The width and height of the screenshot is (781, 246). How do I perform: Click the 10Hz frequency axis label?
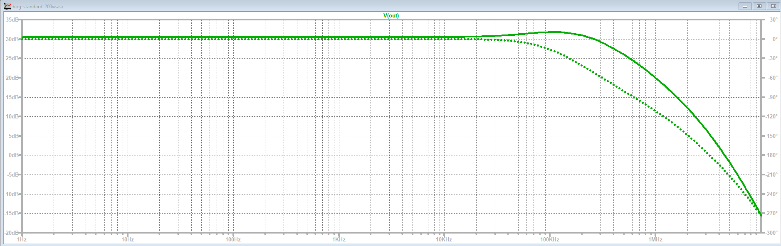(128, 239)
